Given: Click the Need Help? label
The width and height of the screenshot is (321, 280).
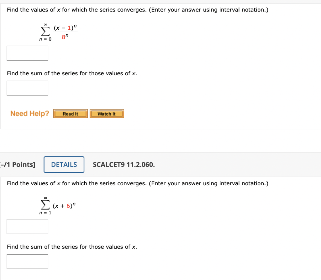Looking at the screenshot, I should [x=29, y=113].
